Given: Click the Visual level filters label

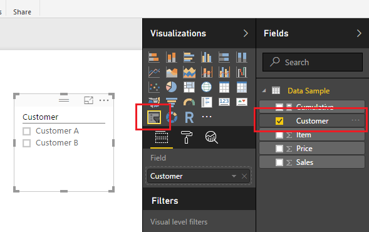Looking at the screenshot, I should [179, 222].
